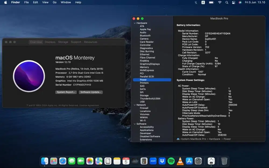Open Messages app in the Dock
The width and height of the screenshot is (269, 168).
72,161
